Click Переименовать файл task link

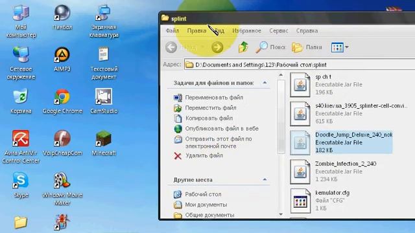pyautogui.click(x=214, y=98)
